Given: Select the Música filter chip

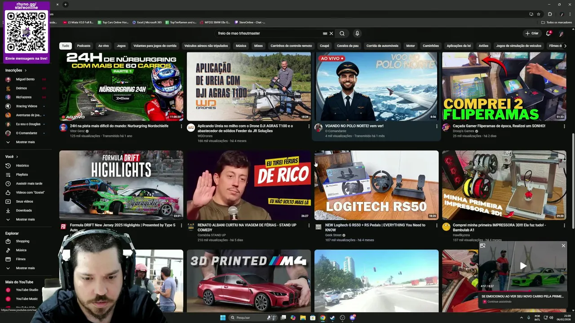Looking at the screenshot, I should 241,46.
